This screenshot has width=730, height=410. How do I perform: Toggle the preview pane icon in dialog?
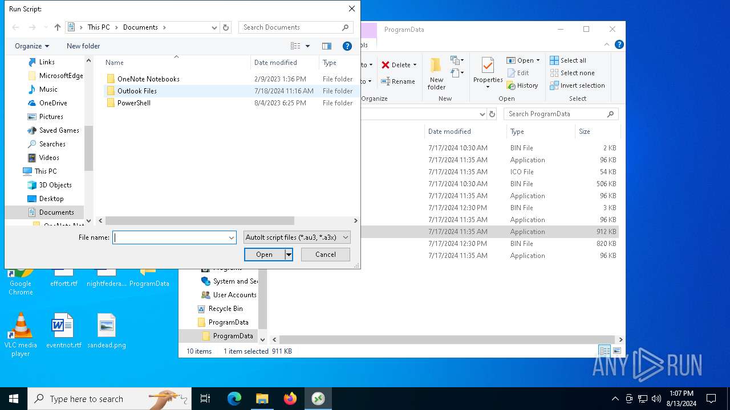click(327, 46)
